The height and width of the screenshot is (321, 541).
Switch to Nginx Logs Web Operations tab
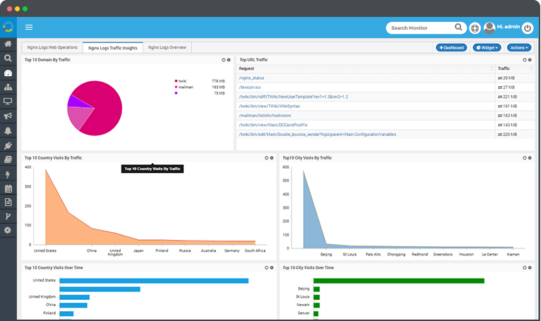[52, 47]
